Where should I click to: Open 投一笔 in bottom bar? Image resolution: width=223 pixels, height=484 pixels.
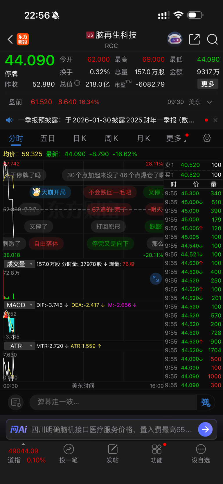[x=69, y=454]
